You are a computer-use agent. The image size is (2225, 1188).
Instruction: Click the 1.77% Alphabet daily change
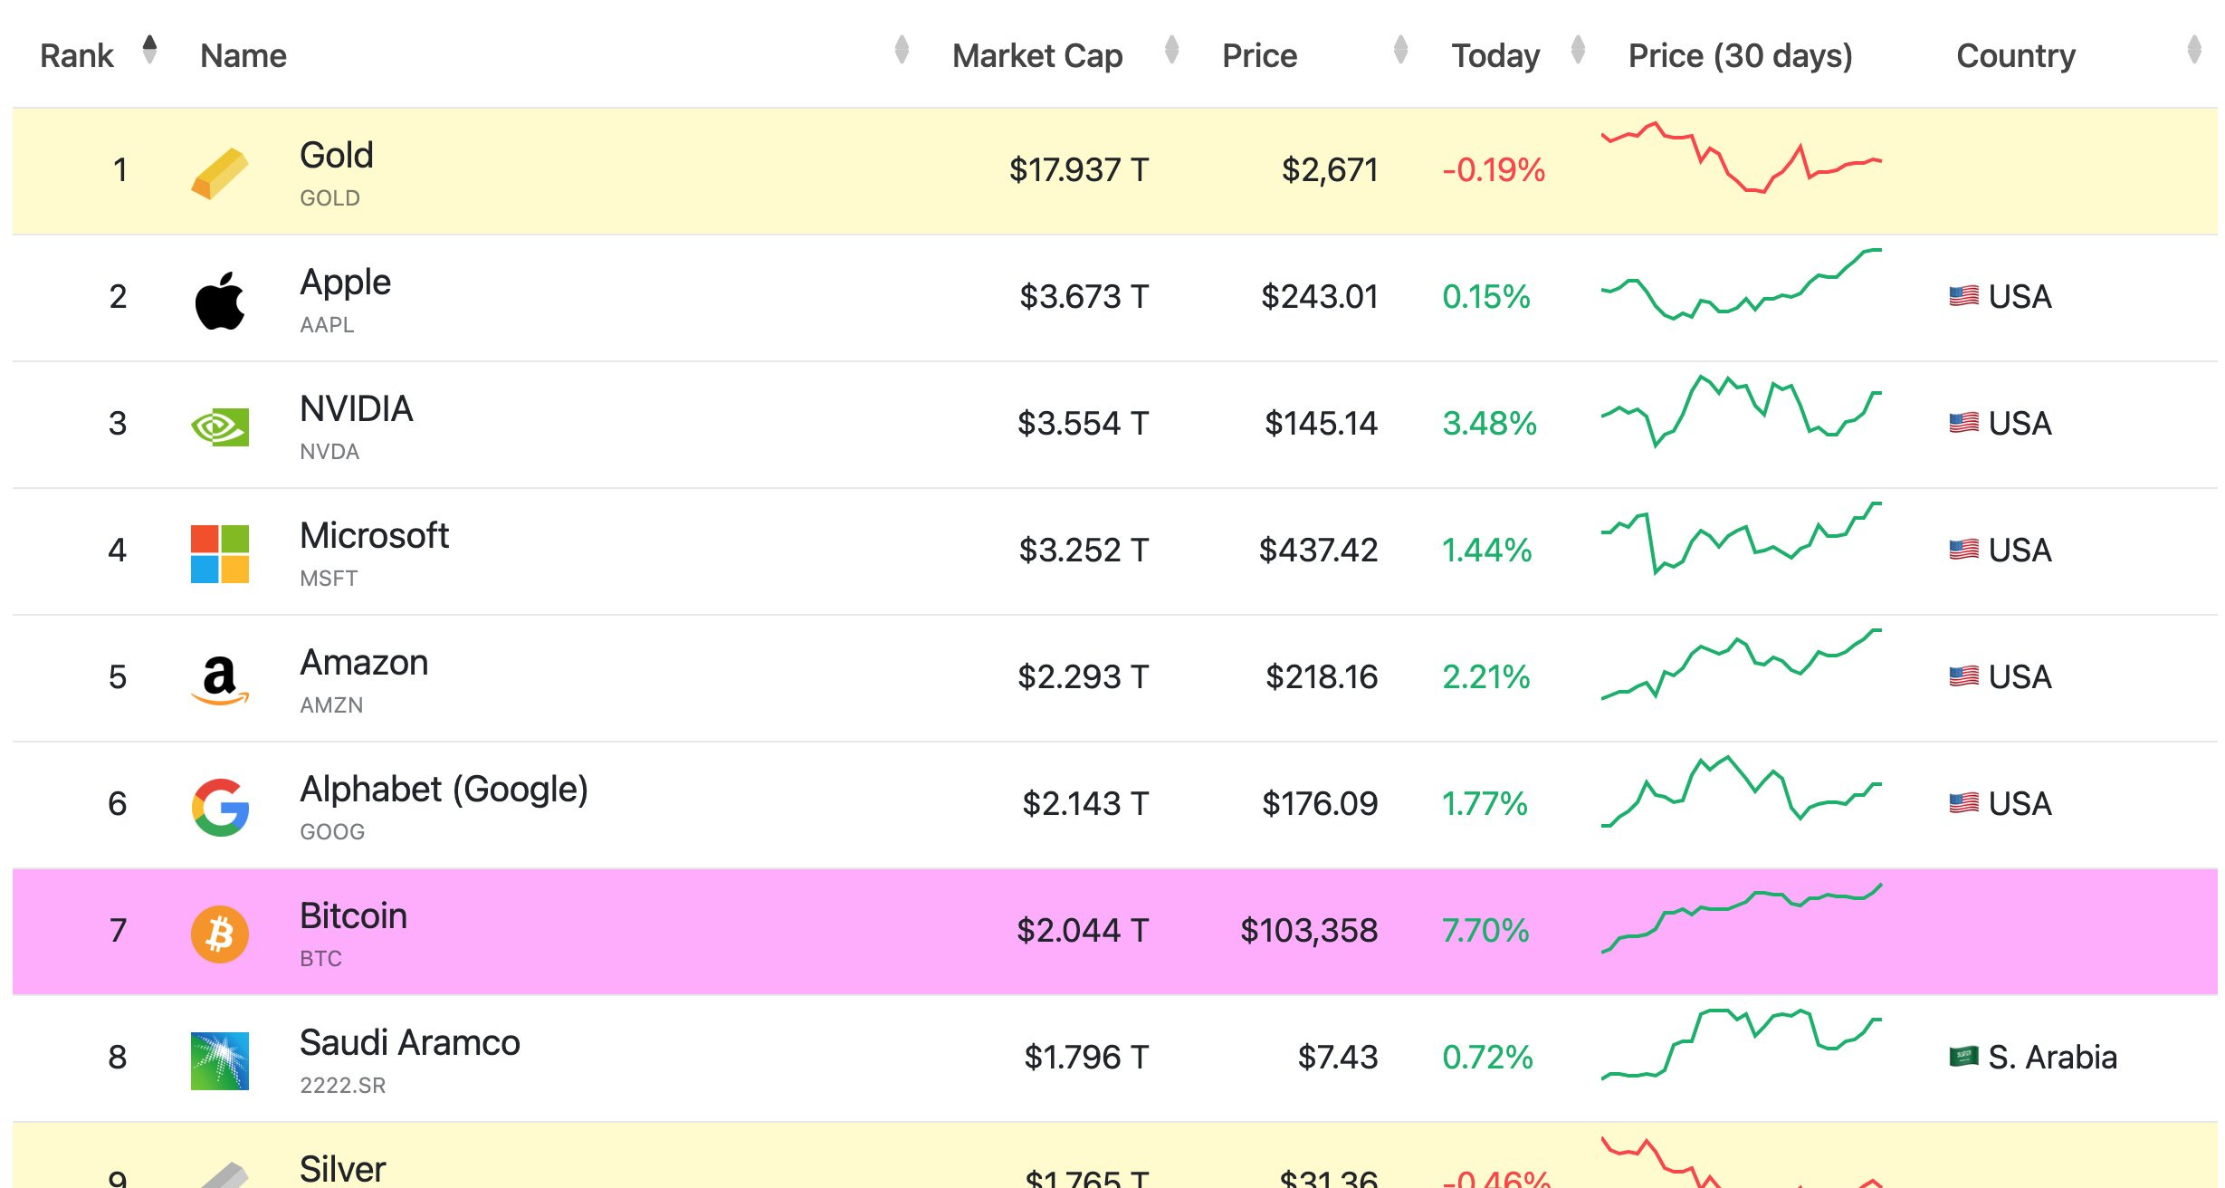tap(1485, 803)
